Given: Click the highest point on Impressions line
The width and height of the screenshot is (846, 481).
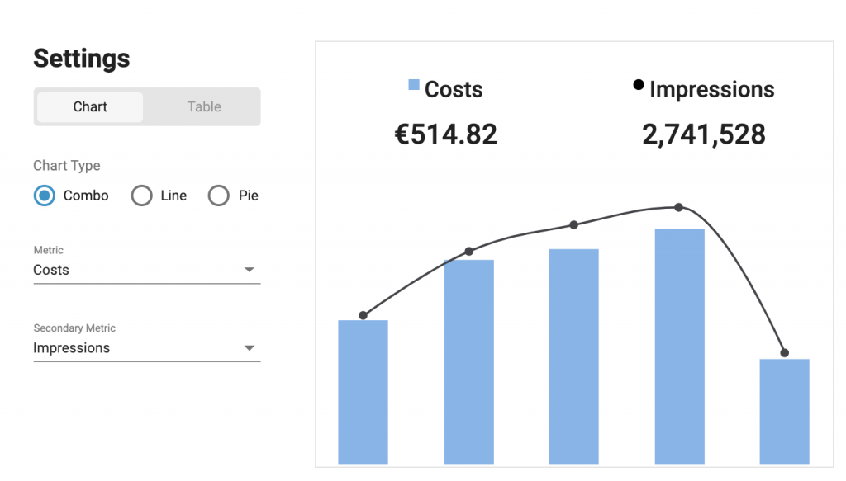Looking at the screenshot, I should [679, 207].
